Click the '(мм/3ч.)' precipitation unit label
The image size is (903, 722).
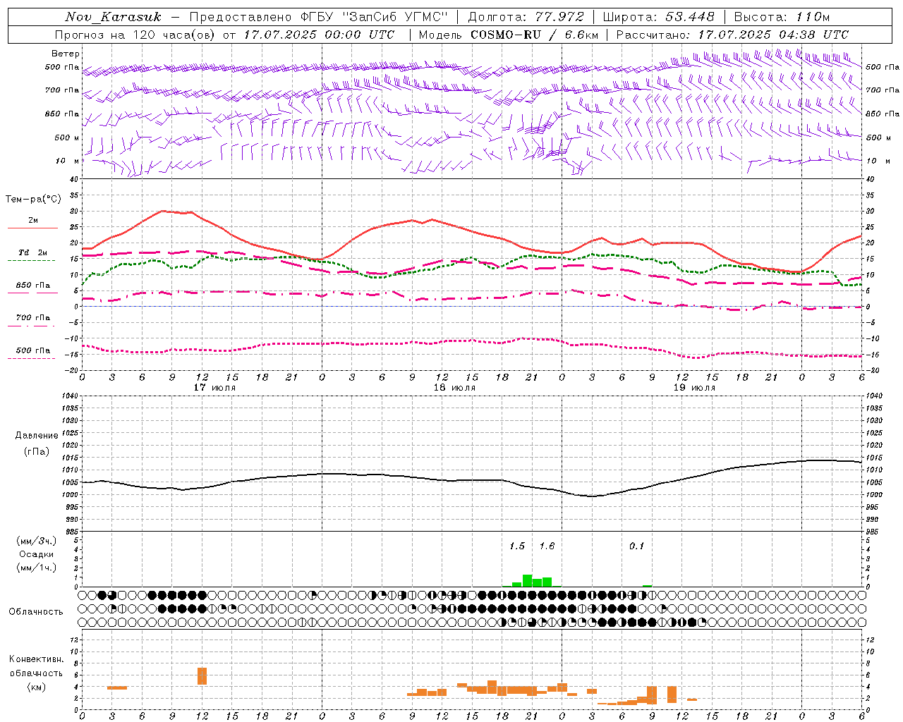36,541
